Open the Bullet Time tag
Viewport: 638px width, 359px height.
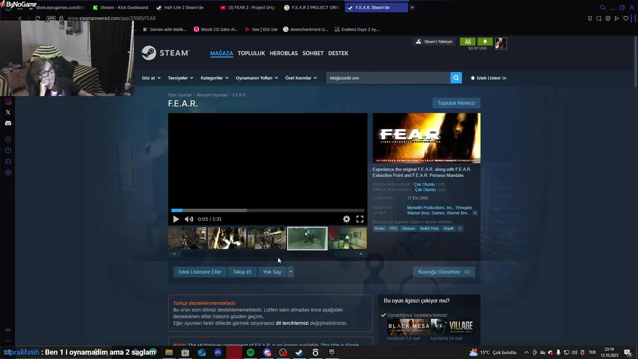coord(430,228)
